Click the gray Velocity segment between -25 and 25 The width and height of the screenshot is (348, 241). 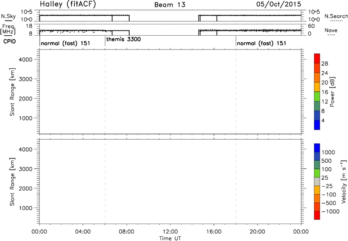point(317,181)
